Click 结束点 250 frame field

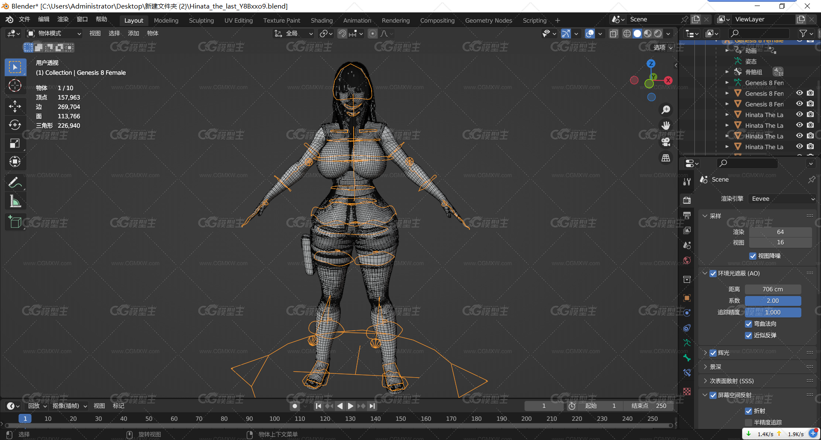[x=649, y=406]
